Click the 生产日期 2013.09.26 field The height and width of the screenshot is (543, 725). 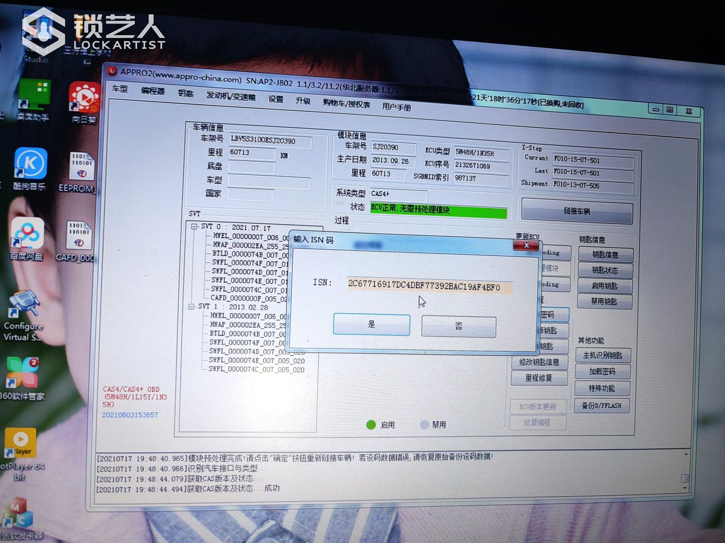click(393, 161)
